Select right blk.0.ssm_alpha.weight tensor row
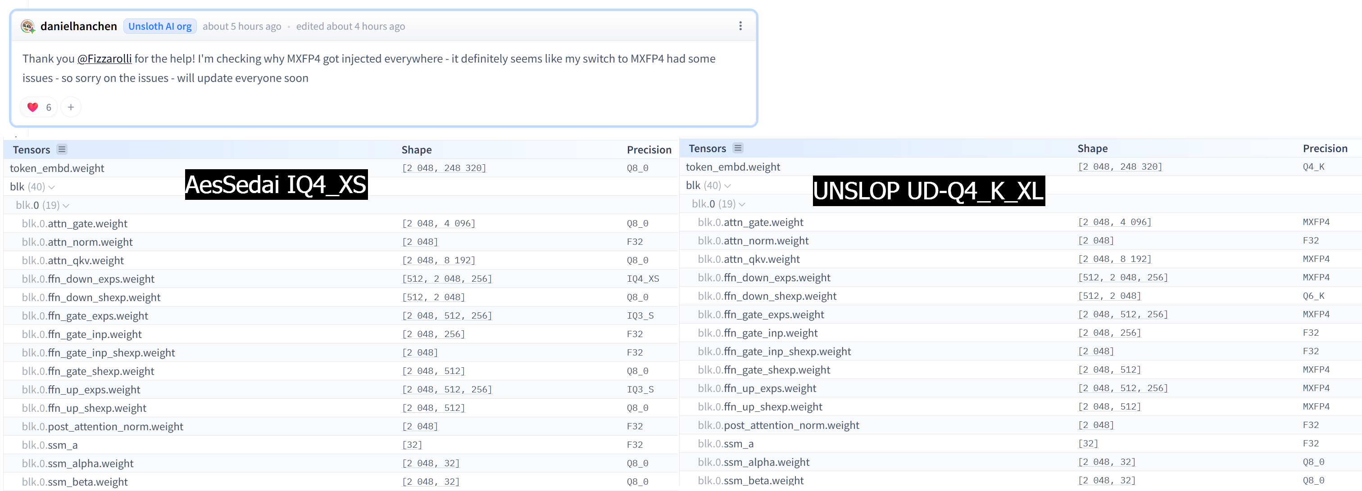The image size is (1362, 491). [x=753, y=463]
